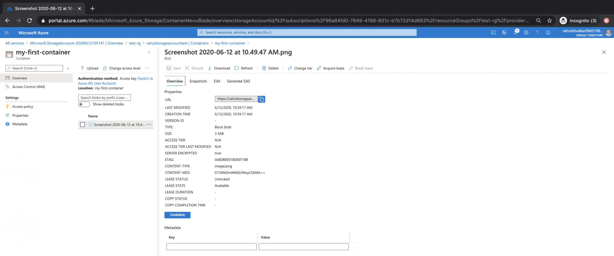This screenshot has width=614, height=256.
Task: Open the Generate SAS tab
Action: pyautogui.click(x=239, y=81)
